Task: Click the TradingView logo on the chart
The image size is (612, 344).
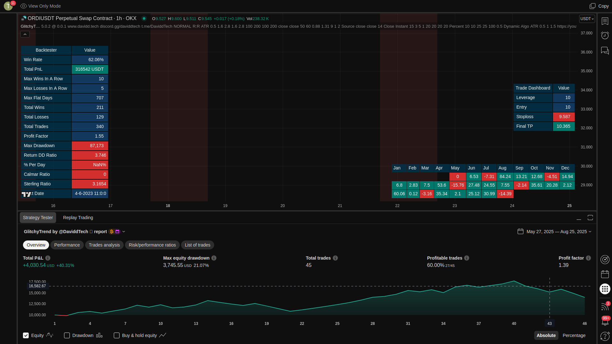Action: click(26, 194)
